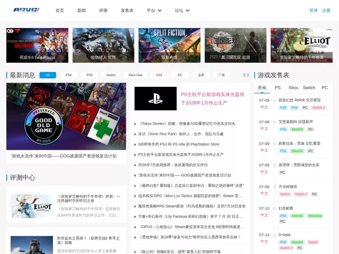Open the 猿公剑 前瞻&采访 article

179,251
